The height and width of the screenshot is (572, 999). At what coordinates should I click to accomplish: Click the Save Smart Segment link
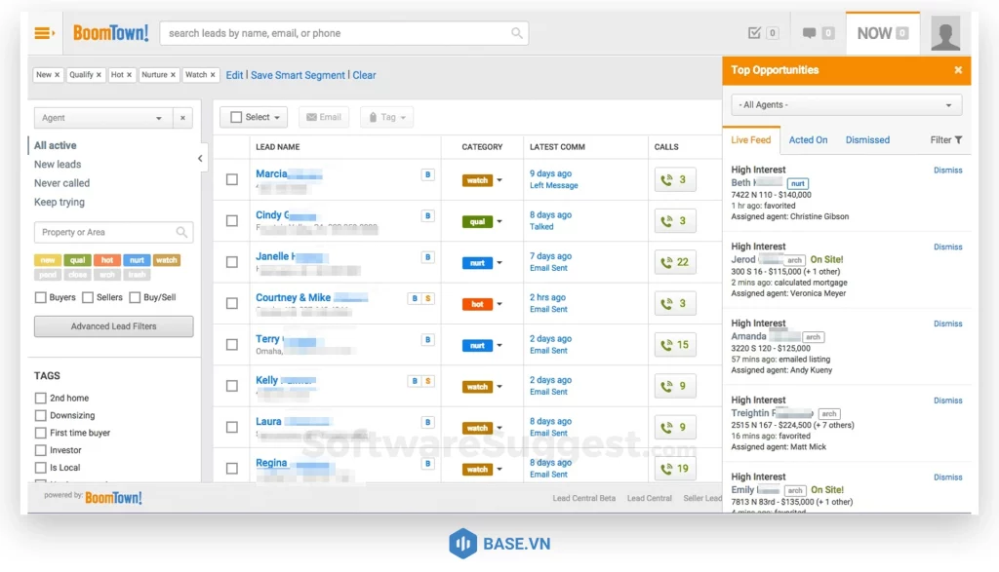298,75
